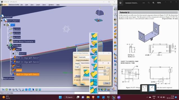The image size is (179, 100).
Task: Choose the second L1 L2 relief icon
Action: click(94, 44)
